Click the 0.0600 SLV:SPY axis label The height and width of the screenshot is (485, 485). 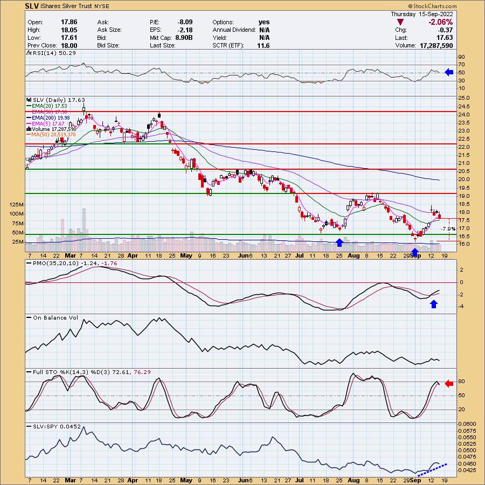(467, 424)
